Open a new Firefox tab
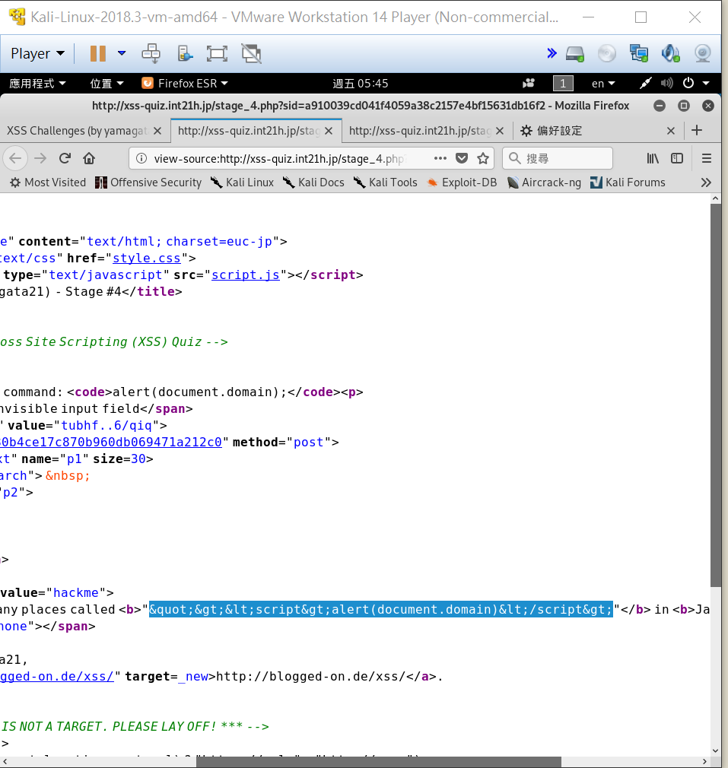 tap(697, 130)
